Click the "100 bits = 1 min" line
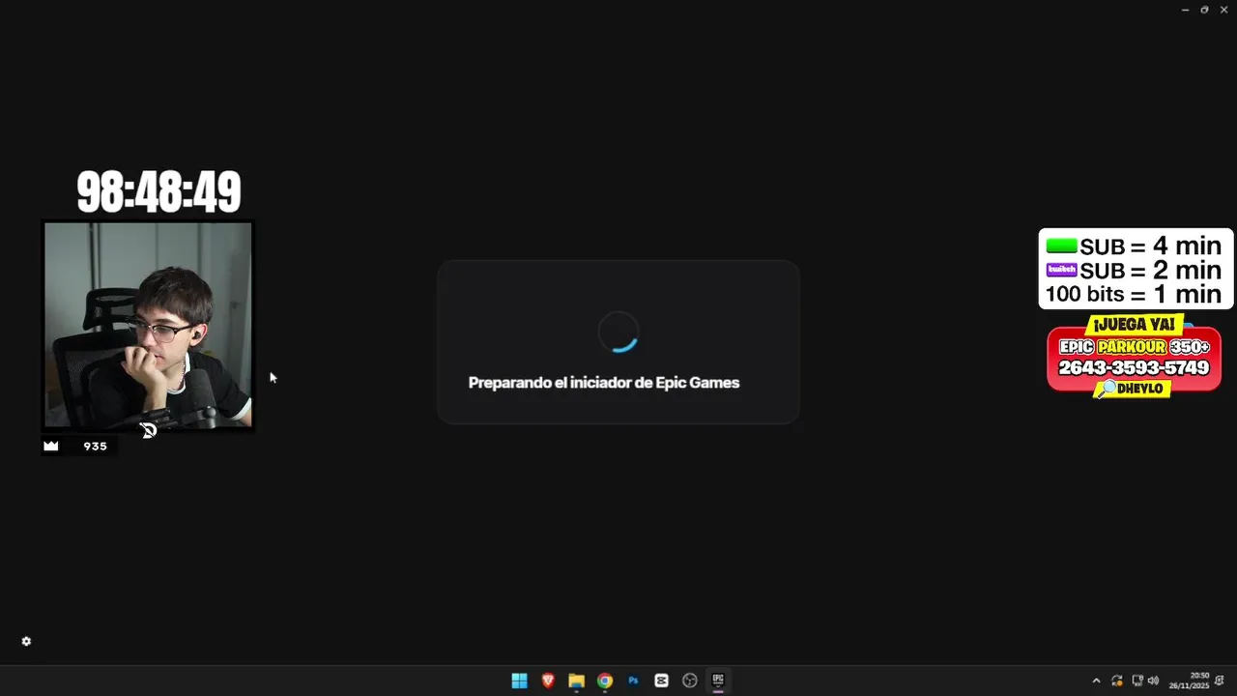The image size is (1237, 696). point(1135,294)
